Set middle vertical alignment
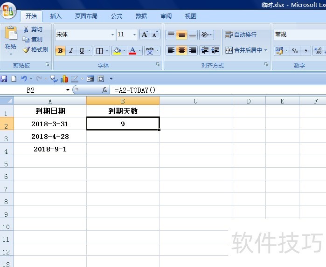326x267 pixels. click(x=182, y=34)
